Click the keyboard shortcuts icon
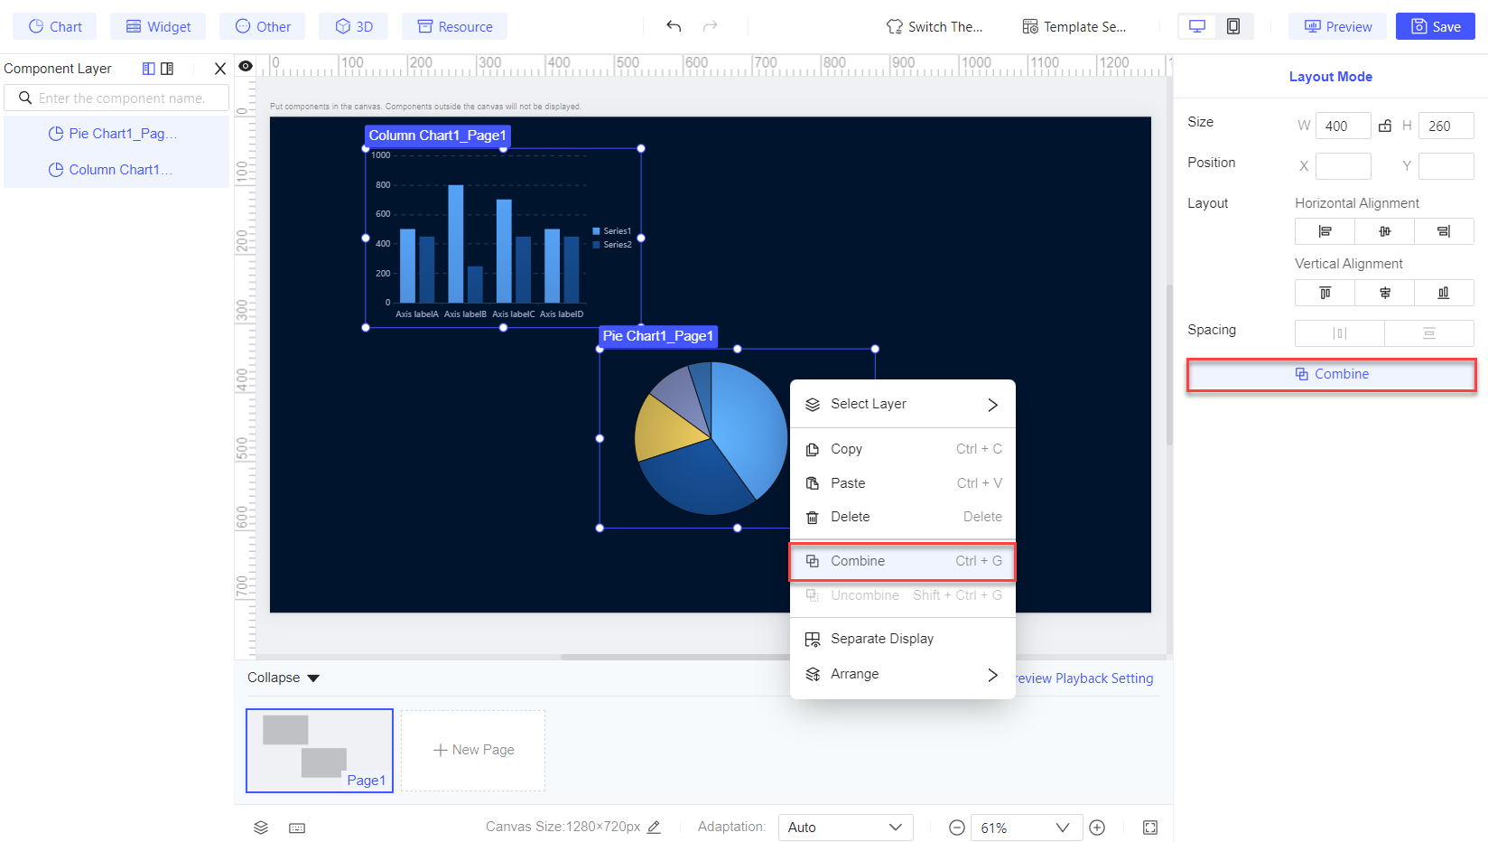 297,828
